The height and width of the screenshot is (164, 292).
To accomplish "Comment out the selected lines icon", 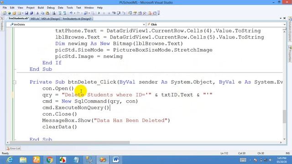I will 60,13.
